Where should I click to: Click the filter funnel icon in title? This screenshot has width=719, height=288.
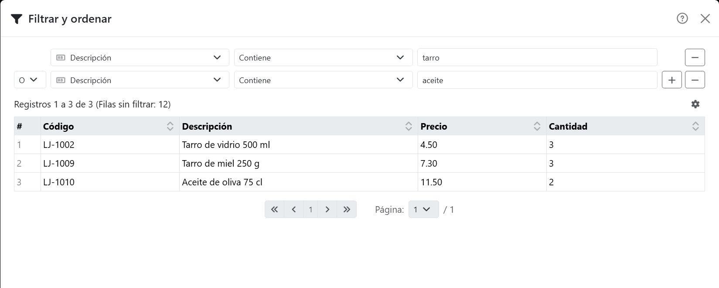click(x=17, y=19)
